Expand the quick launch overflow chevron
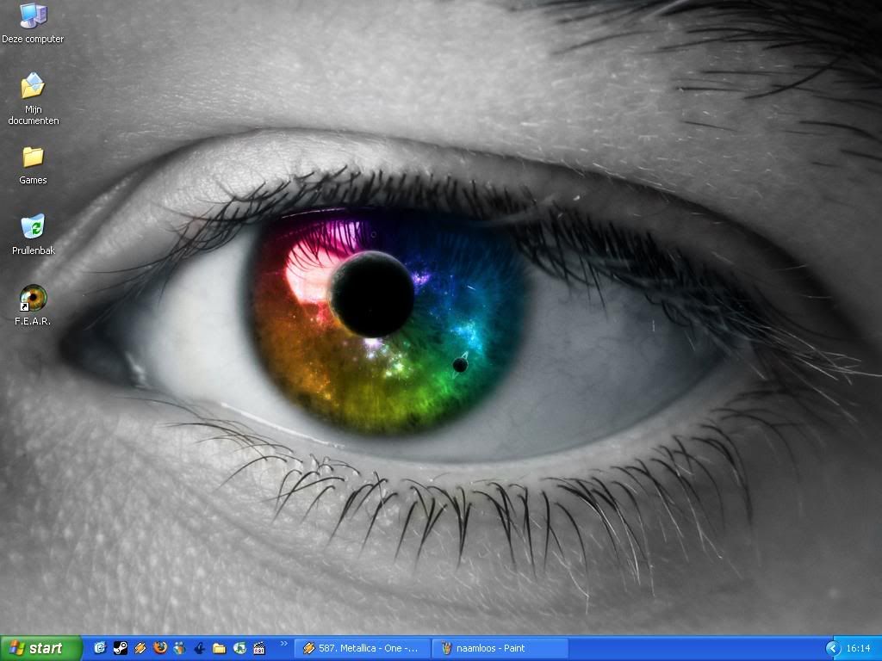The height and width of the screenshot is (661, 882). pyautogui.click(x=283, y=644)
